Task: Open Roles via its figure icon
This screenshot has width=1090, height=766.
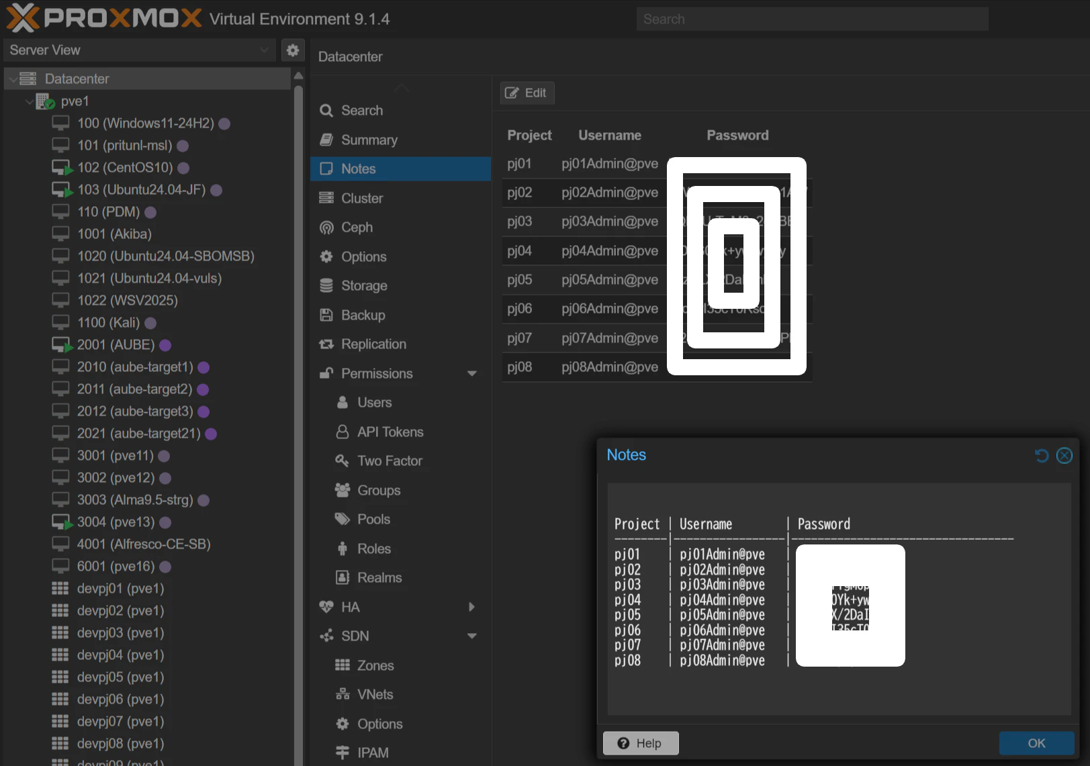Action: [343, 548]
